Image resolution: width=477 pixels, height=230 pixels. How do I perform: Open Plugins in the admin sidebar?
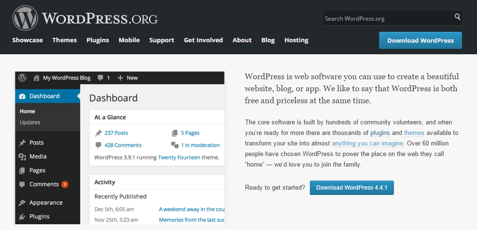pos(39,217)
